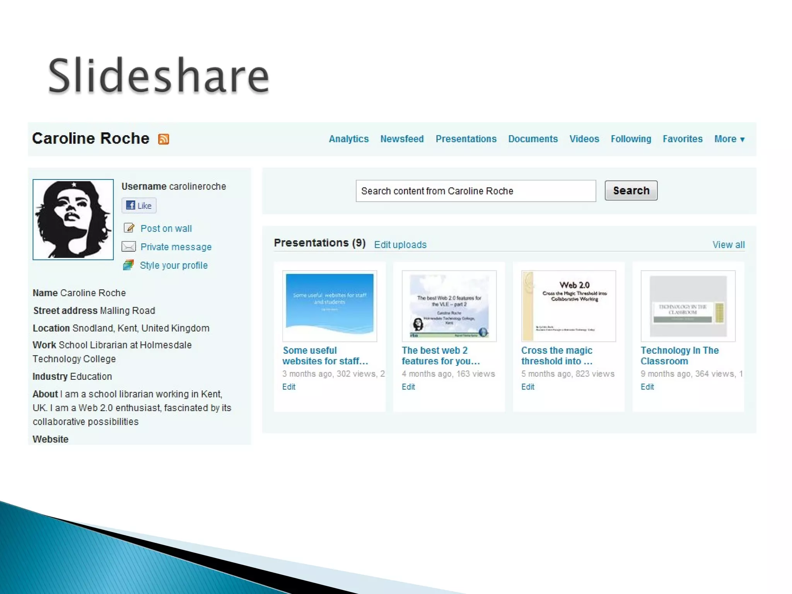Click View all presentations link
This screenshot has width=792, height=594.
[728, 245]
